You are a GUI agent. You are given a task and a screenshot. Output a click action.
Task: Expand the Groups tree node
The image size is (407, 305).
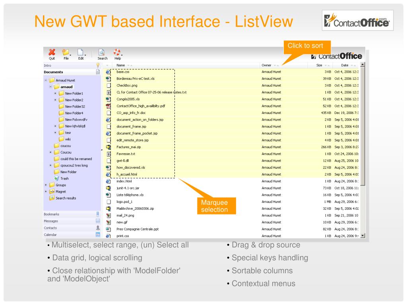click(46, 185)
